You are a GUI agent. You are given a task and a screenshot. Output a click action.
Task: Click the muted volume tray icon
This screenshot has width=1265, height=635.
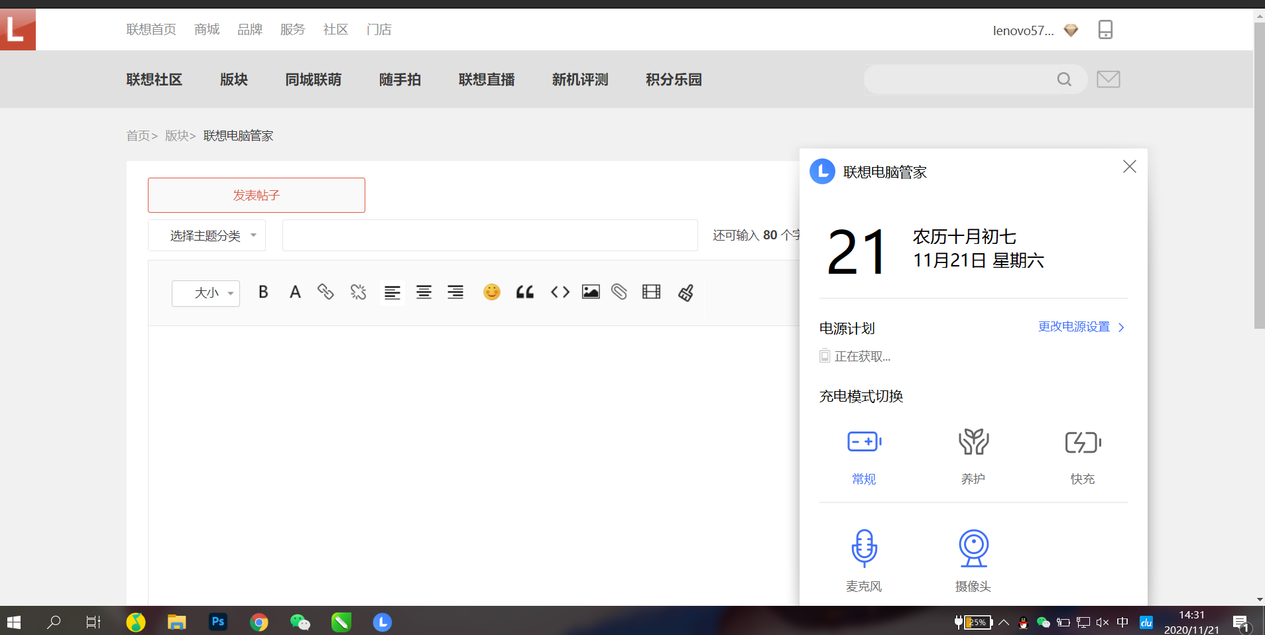(1103, 622)
